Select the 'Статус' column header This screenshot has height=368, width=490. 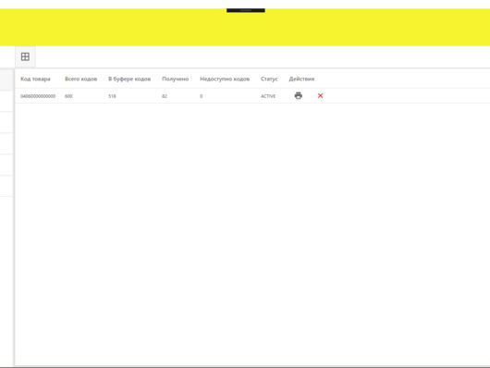coord(269,79)
